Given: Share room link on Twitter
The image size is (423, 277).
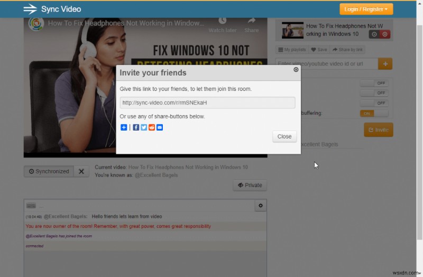Looking at the screenshot, I should [x=144, y=127].
